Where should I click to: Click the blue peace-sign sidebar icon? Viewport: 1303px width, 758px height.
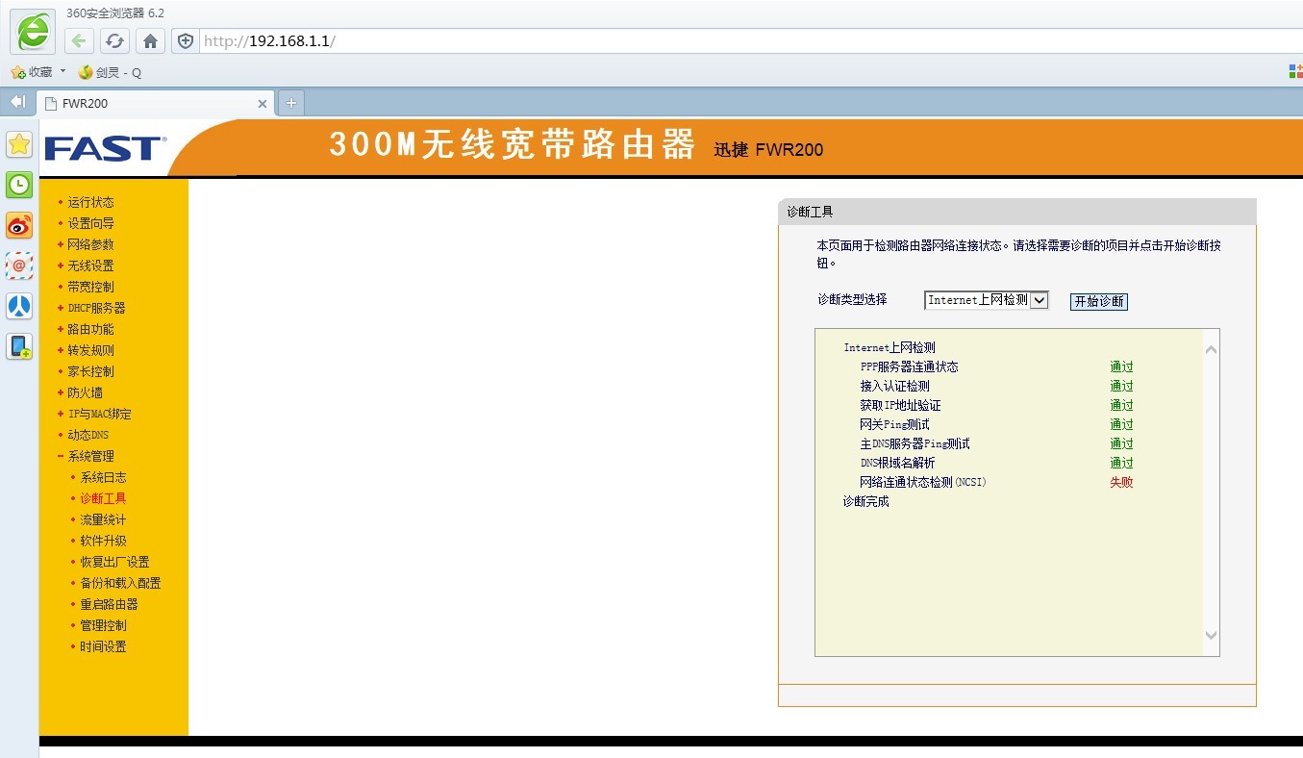(19, 306)
